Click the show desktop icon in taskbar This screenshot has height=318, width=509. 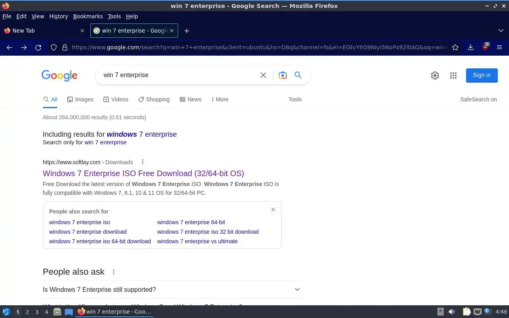[69, 312]
